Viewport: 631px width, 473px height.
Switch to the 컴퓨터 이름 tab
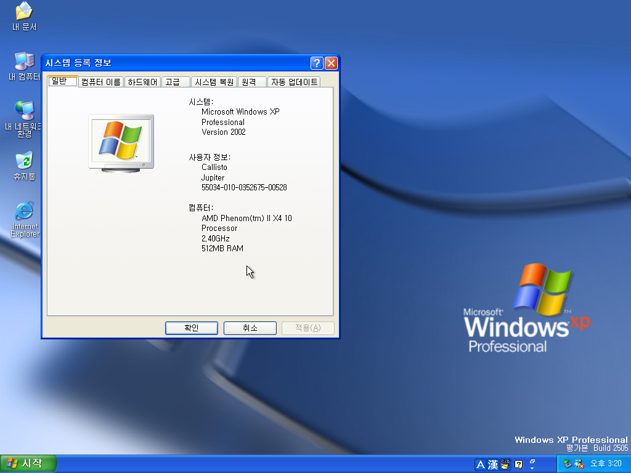pyautogui.click(x=100, y=82)
